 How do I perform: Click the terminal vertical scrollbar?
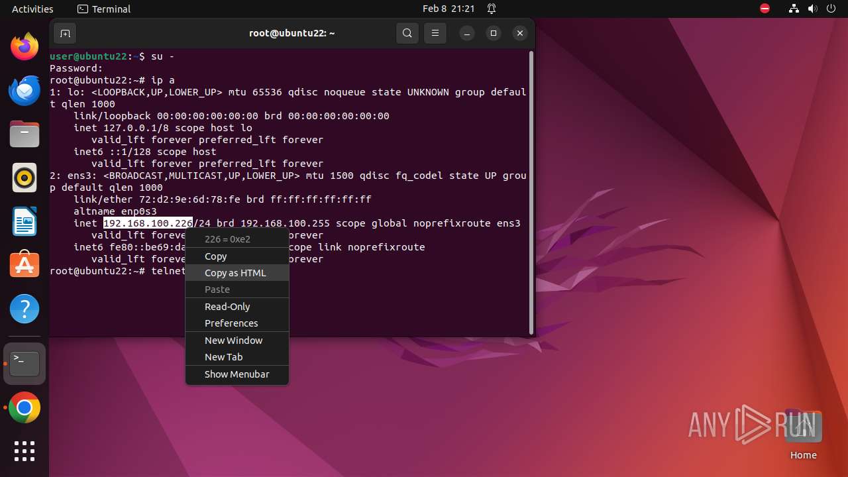531,192
